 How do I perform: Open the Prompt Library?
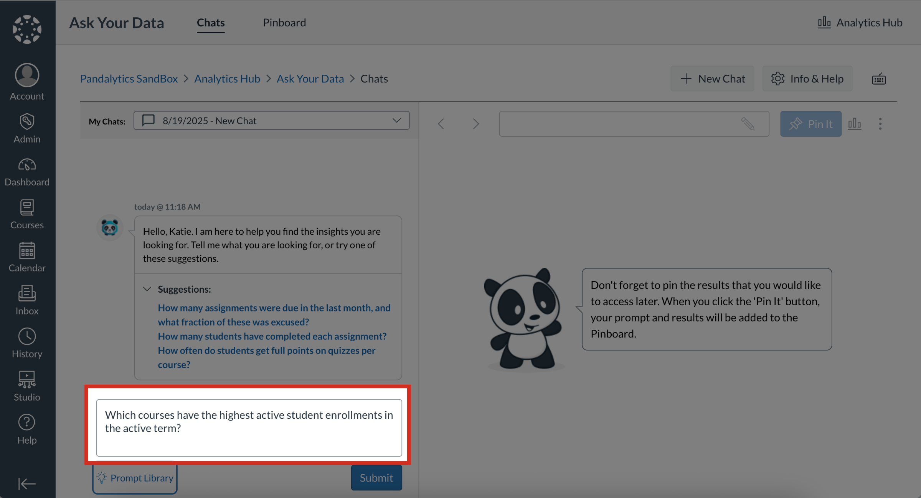tap(135, 478)
